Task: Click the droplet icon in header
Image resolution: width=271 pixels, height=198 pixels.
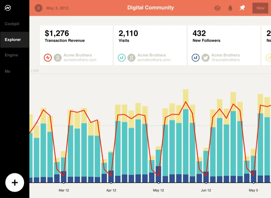Action: coord(230,8)
